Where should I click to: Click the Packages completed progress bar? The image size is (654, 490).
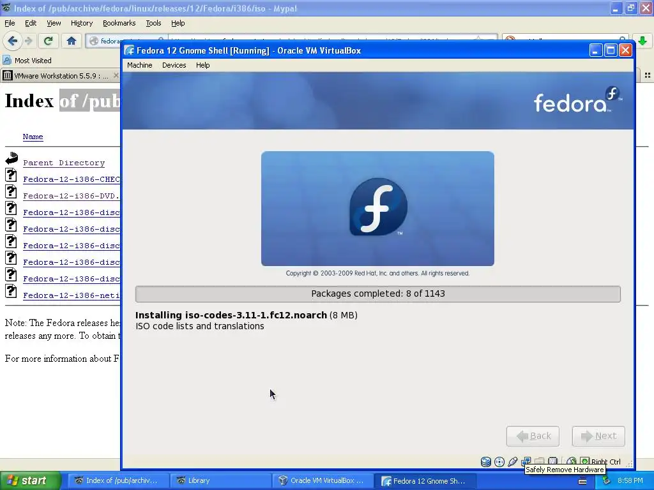coord(378,293)
